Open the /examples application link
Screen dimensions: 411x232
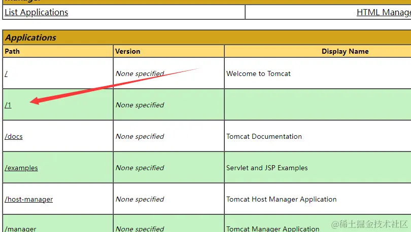click(21, 168)
